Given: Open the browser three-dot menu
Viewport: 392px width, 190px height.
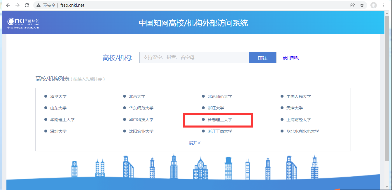Looking at the screenshot, I should pos(383,5).
